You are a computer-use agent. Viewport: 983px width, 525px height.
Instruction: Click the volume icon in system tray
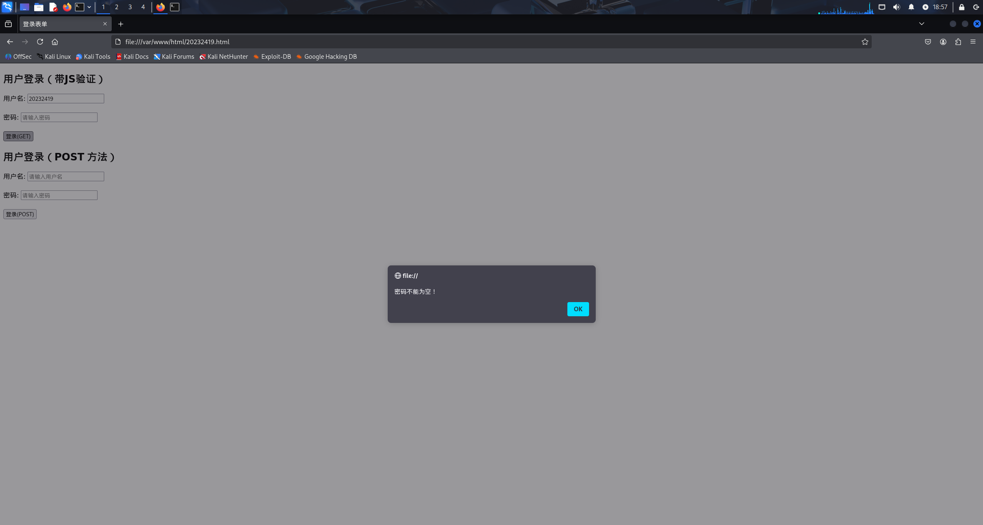[x=897, y=7]
